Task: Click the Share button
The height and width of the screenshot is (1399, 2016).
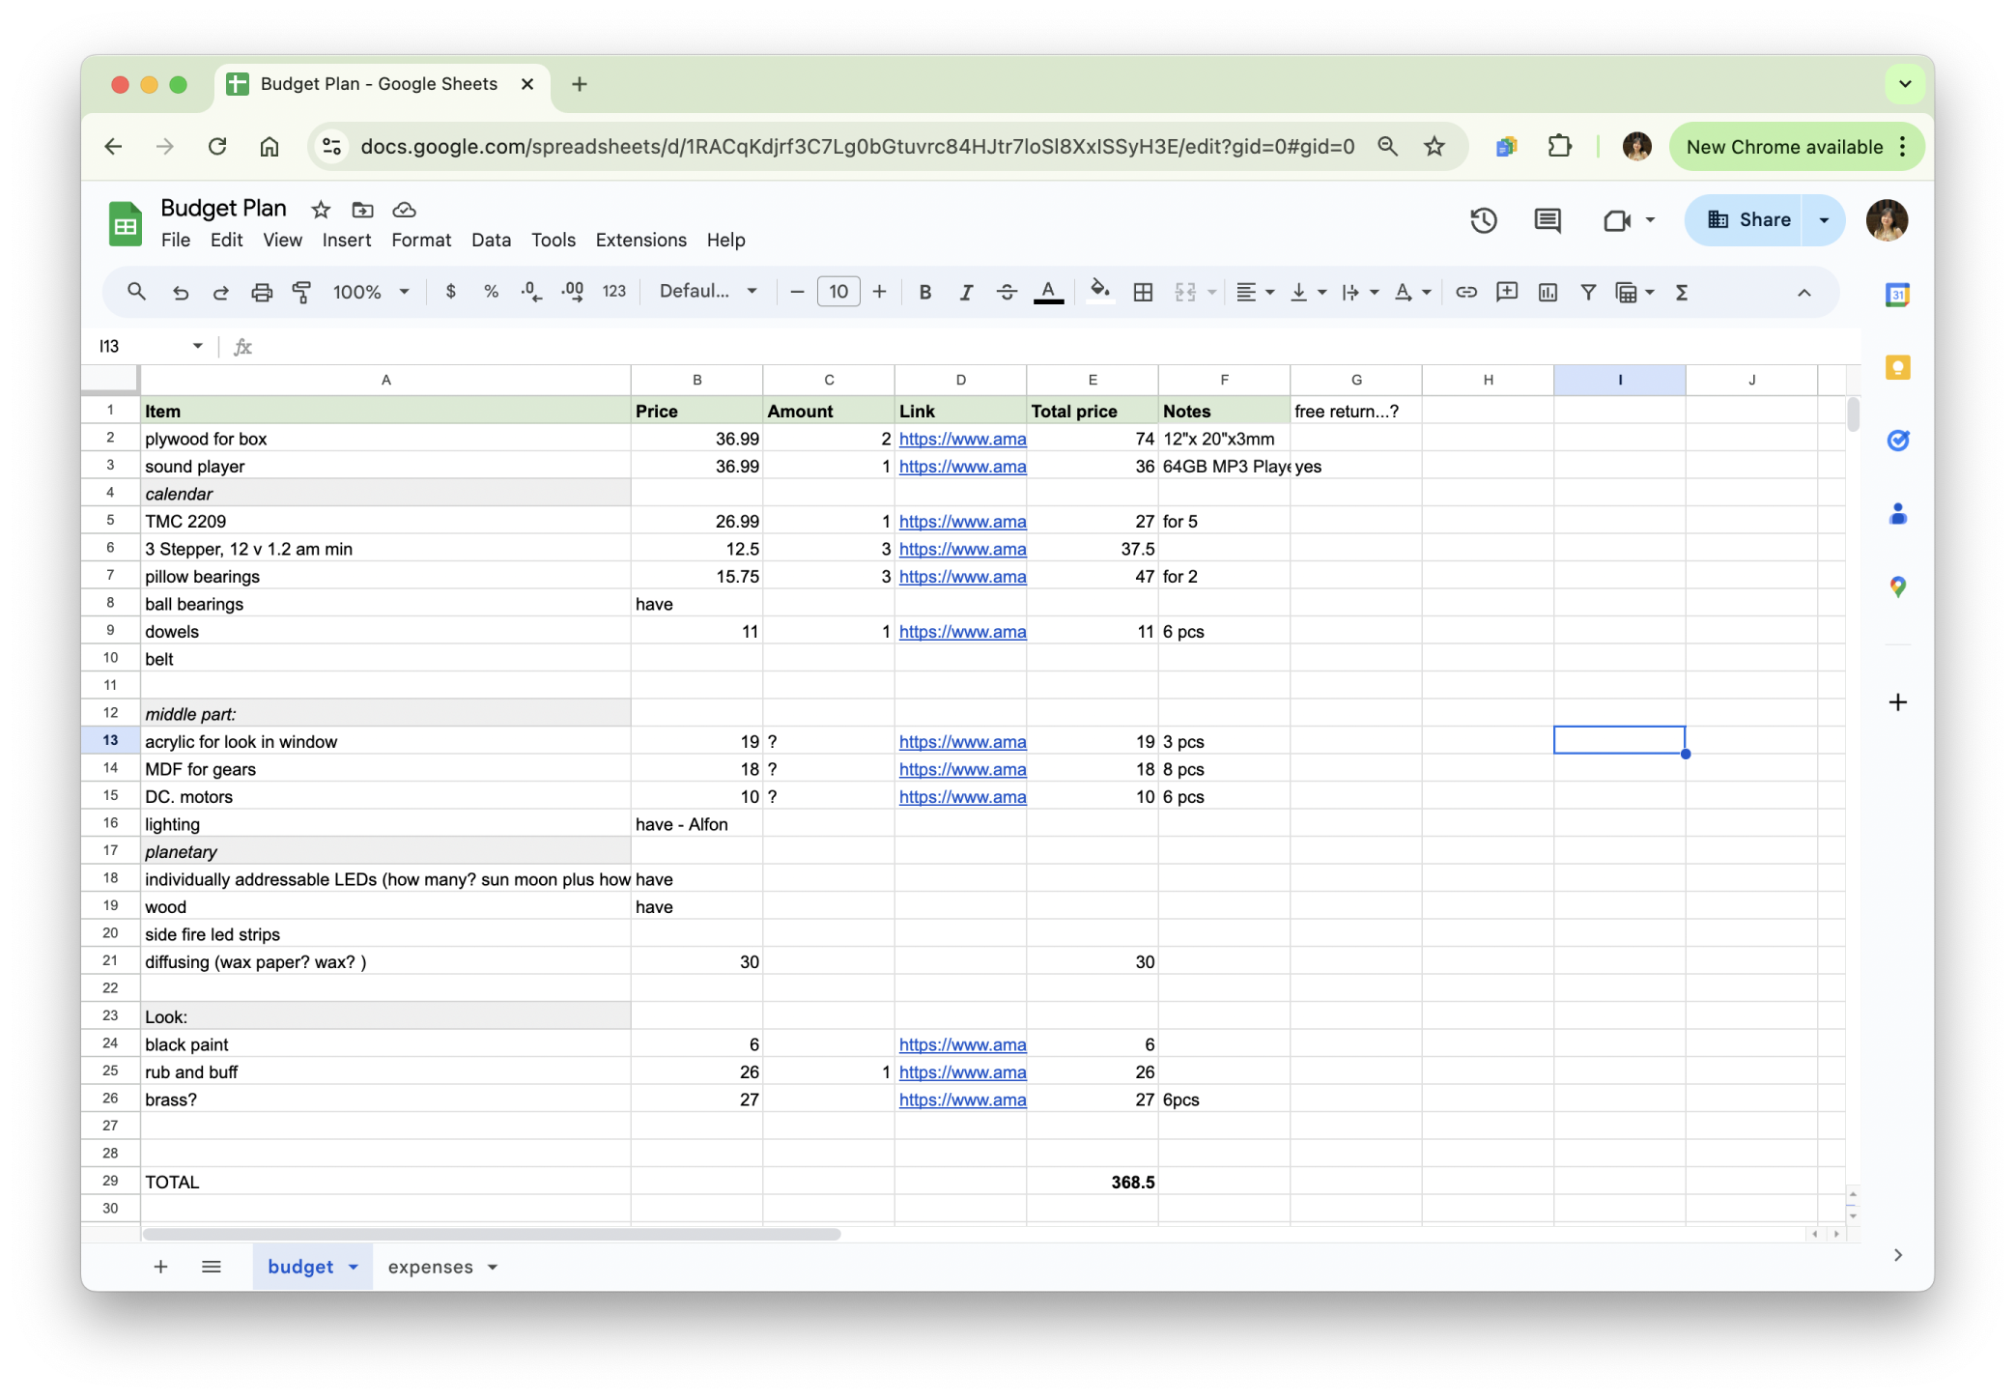Action: tap(1749, 220)
